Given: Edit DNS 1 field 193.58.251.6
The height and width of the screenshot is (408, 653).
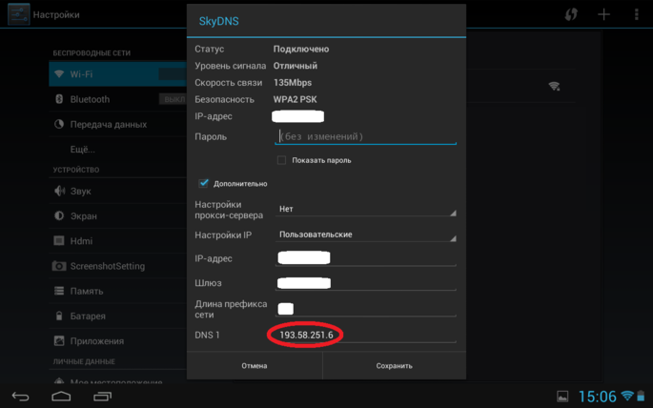Looking at the screenshot, I should pyautogui.click(x=366, y=336).
